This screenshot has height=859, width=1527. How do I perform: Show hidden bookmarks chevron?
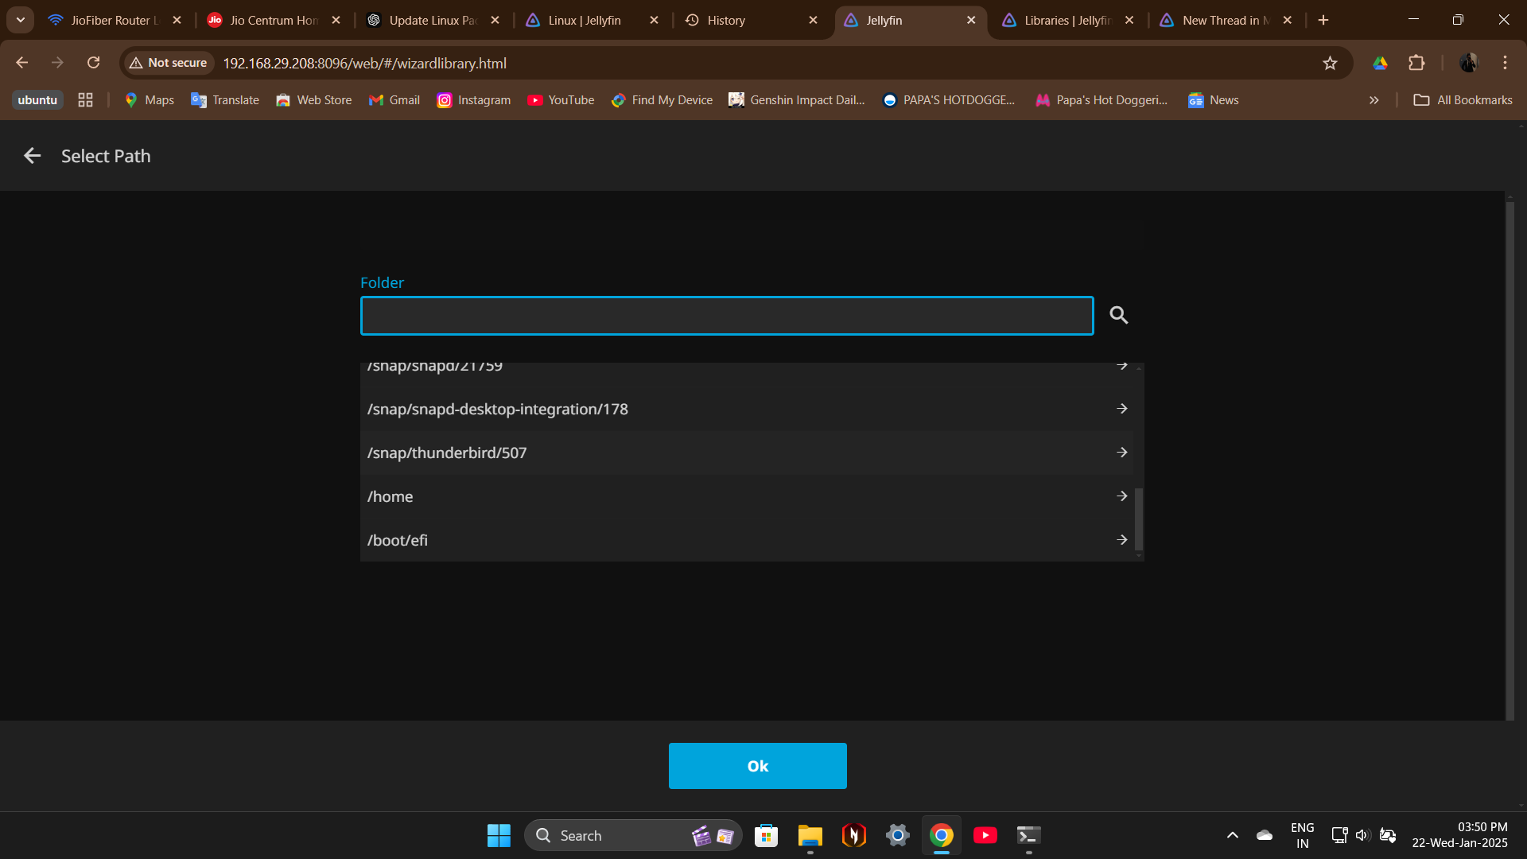pyautogui.click(x=1374, y=100)
